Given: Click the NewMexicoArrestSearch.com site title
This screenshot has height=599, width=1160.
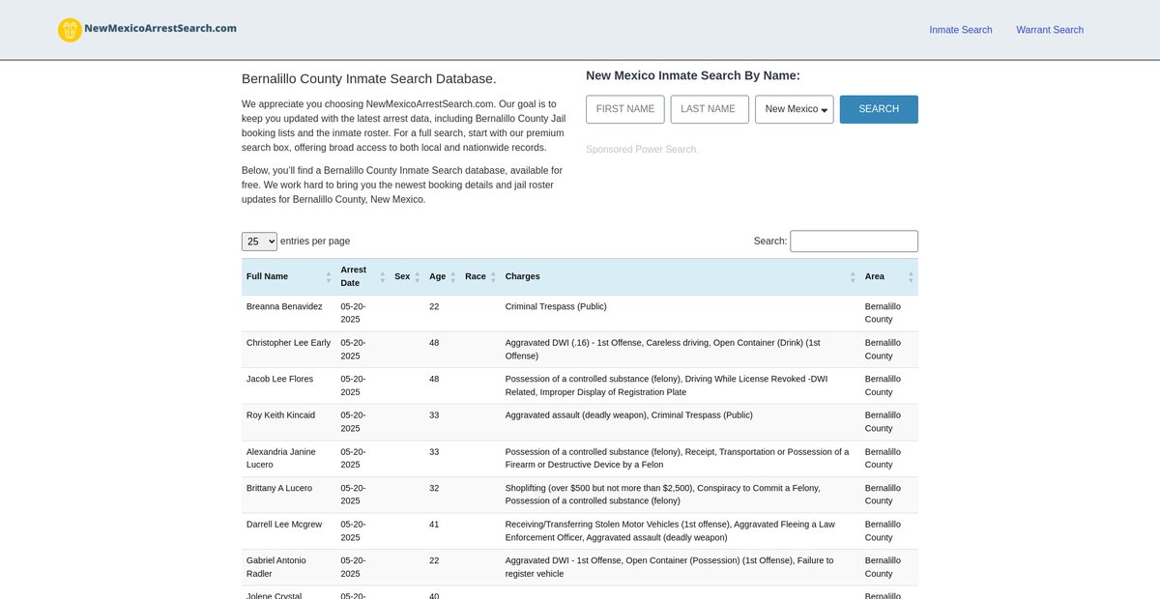Looking at the screenshot, I should 160,29.
